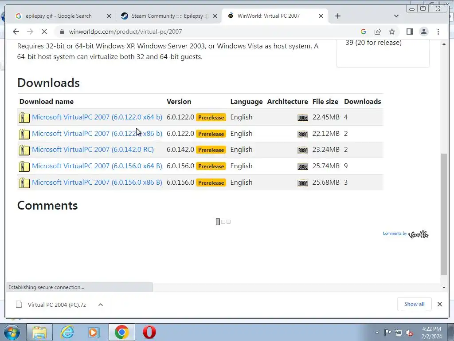The width and height of the screenshot is (454, 341).
Task: Click the network tray icon
Action: coord(399,333)
